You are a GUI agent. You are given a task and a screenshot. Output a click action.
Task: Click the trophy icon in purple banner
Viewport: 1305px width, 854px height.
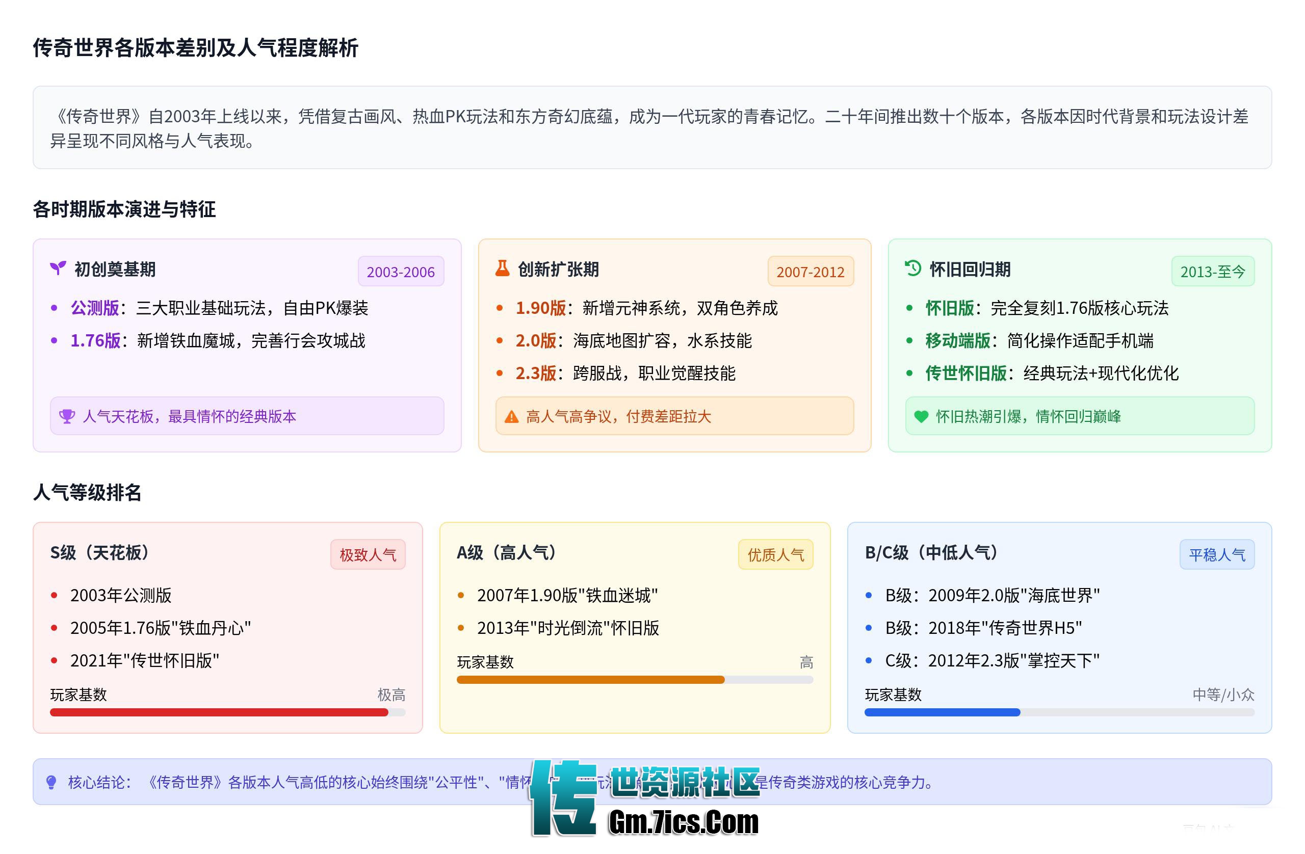point(67,417)
